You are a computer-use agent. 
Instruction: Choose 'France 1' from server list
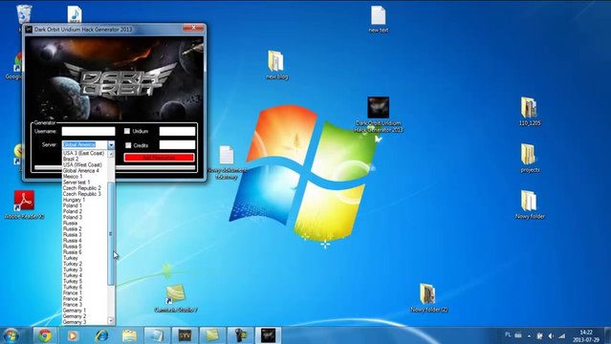(73, 293)
